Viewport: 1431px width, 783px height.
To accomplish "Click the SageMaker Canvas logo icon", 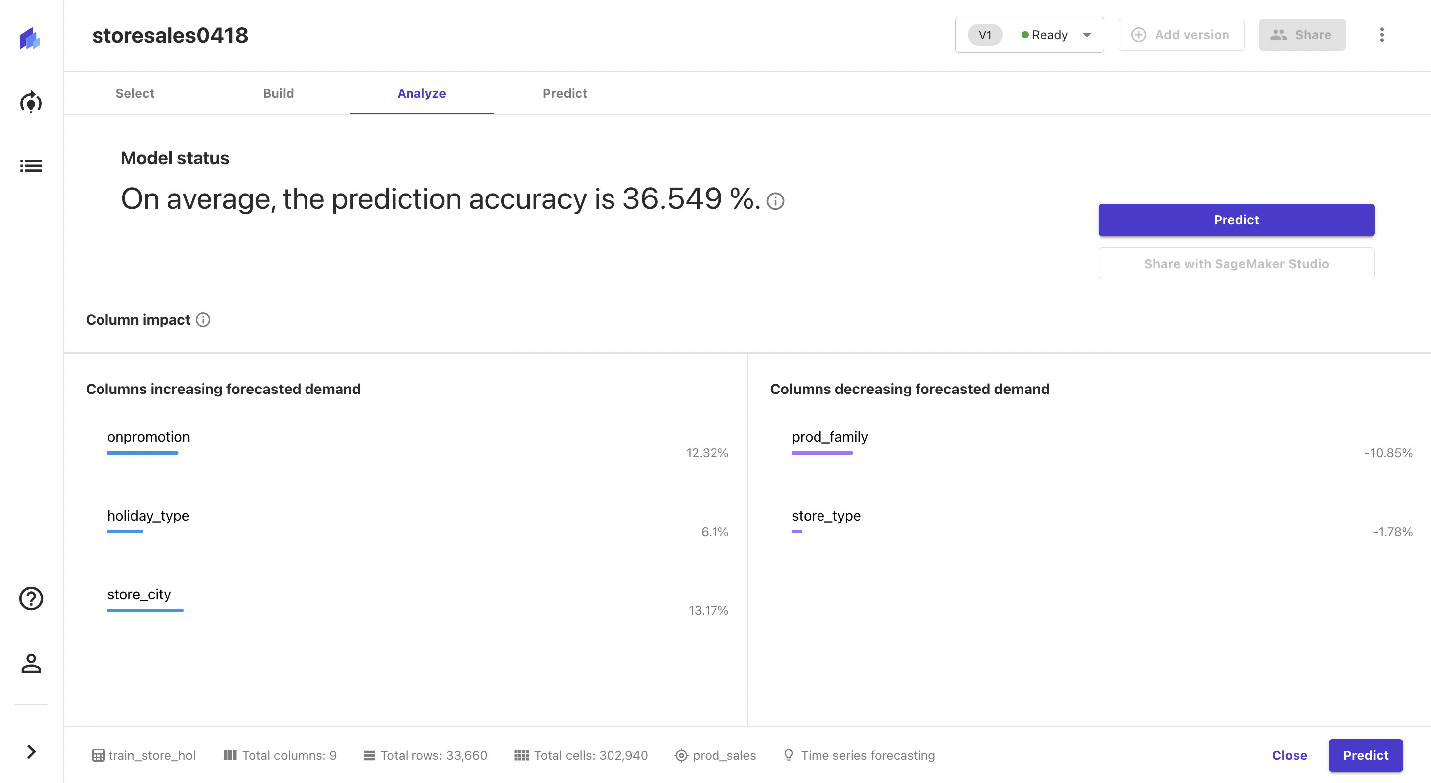I will [30, 38].
